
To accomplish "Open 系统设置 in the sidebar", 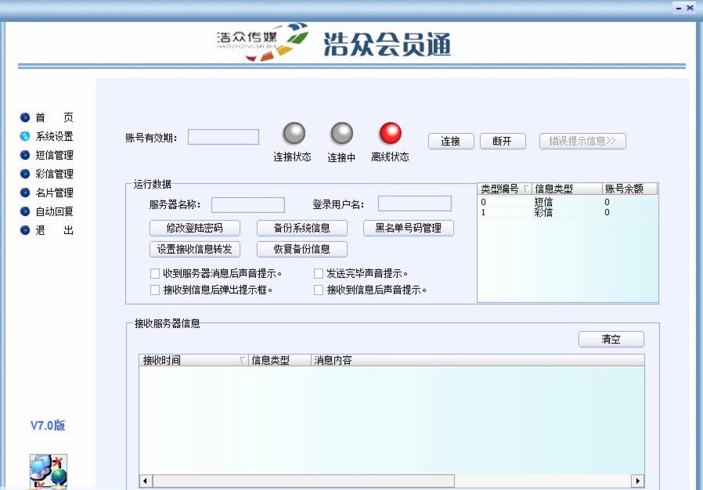I will coord(54,136).
